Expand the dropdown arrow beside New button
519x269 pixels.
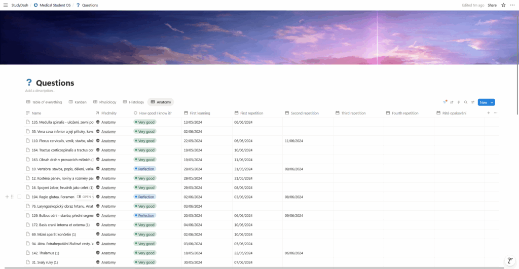(492, 102)
